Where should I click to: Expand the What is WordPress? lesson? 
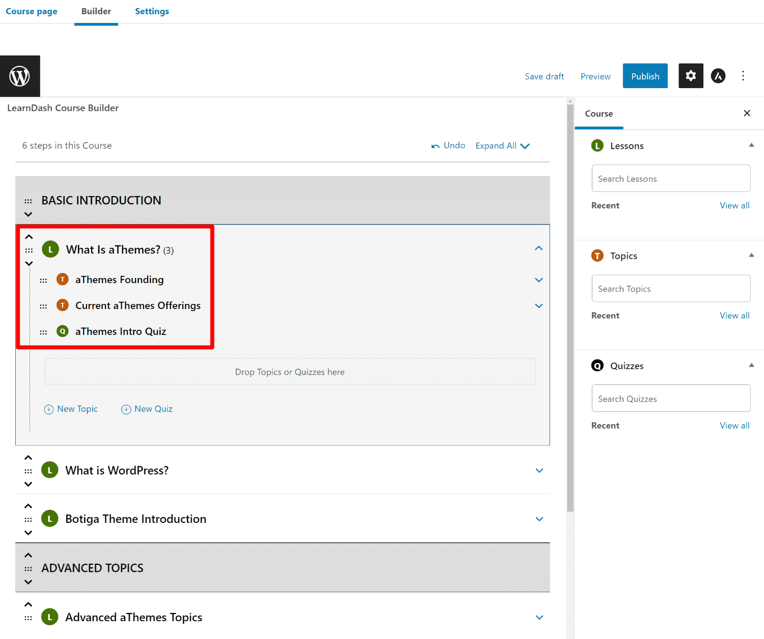click(x=539, y=470)
